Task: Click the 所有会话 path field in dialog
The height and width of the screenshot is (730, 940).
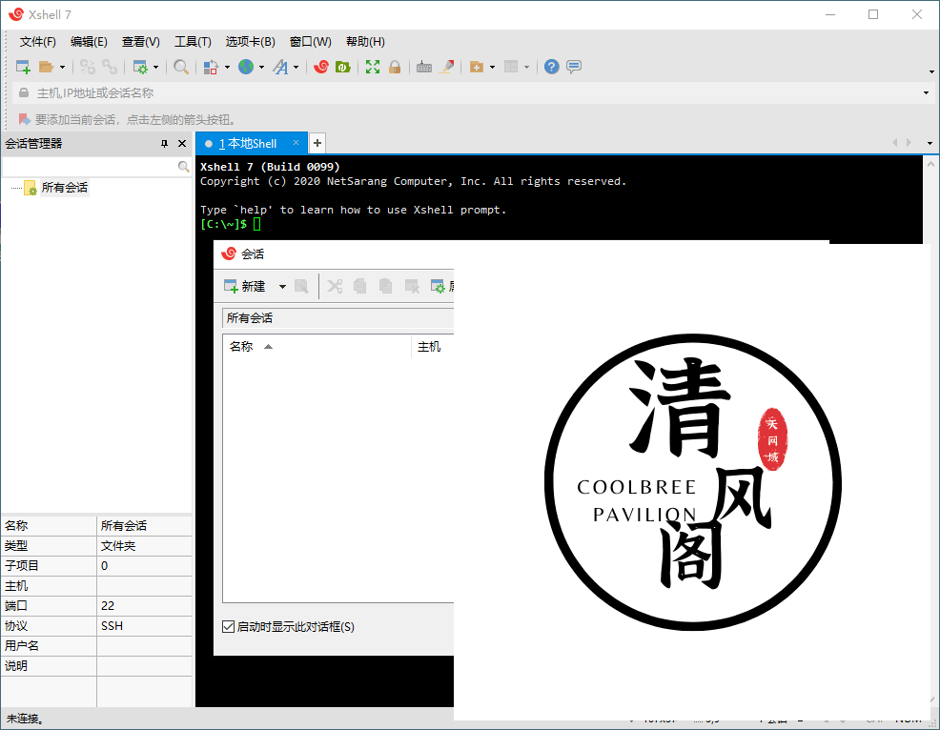Action: (338, 317)
